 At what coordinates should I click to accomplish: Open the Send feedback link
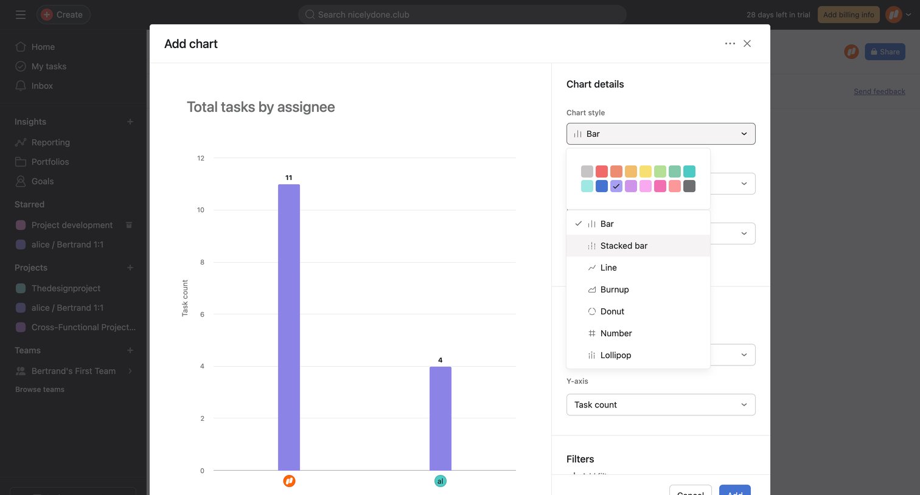[x=879, y=91]
